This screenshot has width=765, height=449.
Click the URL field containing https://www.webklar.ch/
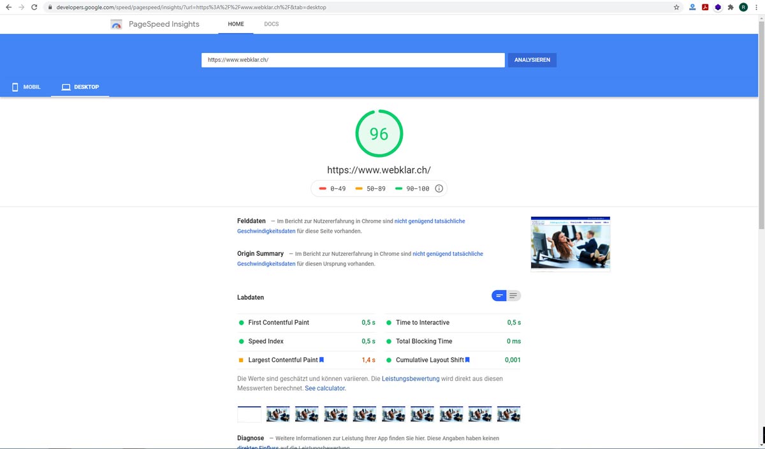(353, 60)
